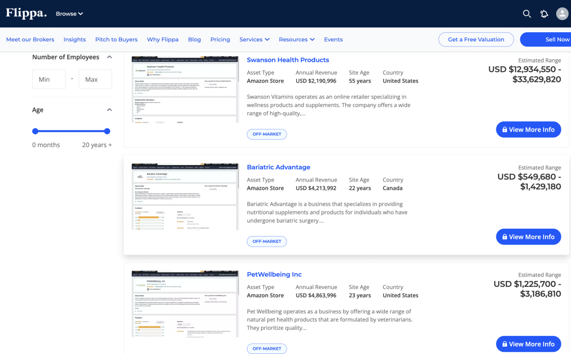Click estimated range 'USD $12,934,550 - $33,629,820'
This screenshot has width=571, height=354.
[524, 74]
